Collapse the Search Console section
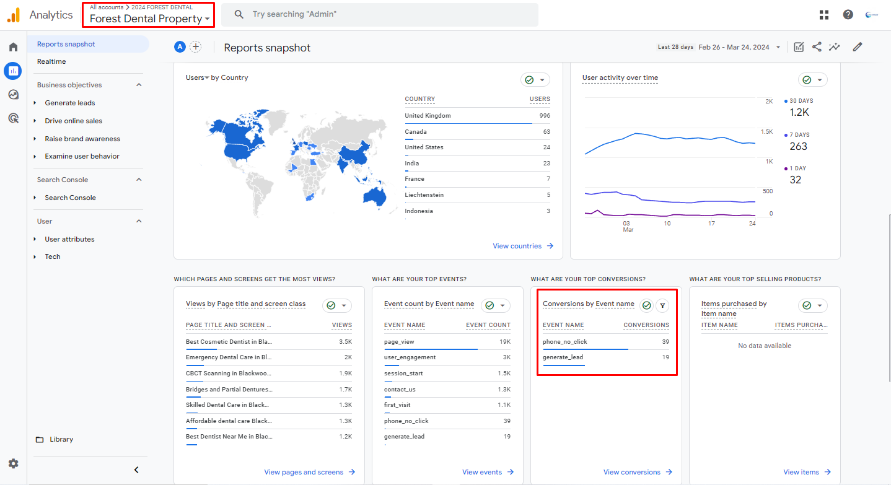This screenshot has height=485, width=891. 139,180
